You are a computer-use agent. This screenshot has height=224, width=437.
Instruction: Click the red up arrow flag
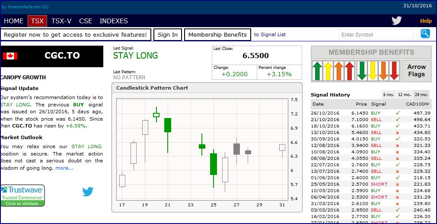(x=349, y=71)
